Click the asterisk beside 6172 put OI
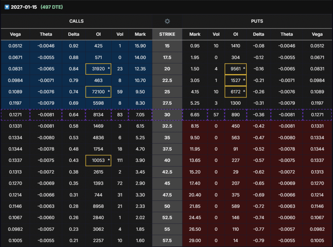The height and width of the screenshot is (247, 333). pos(244,92)
